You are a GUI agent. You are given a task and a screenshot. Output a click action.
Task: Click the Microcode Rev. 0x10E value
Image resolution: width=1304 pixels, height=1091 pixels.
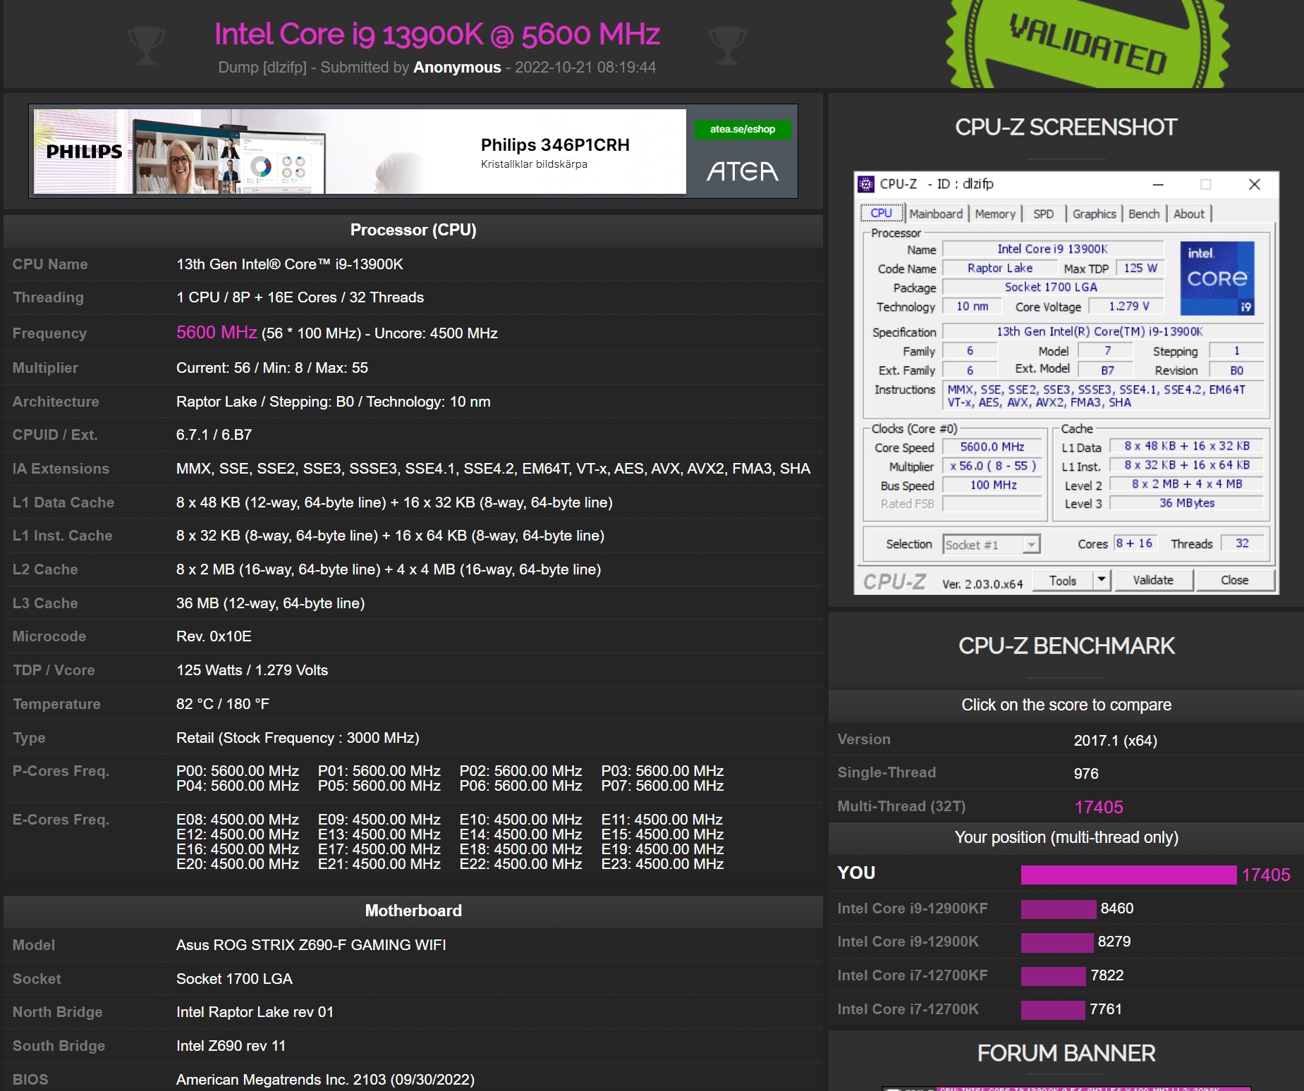pyautogui.click(x=214, y=636)
